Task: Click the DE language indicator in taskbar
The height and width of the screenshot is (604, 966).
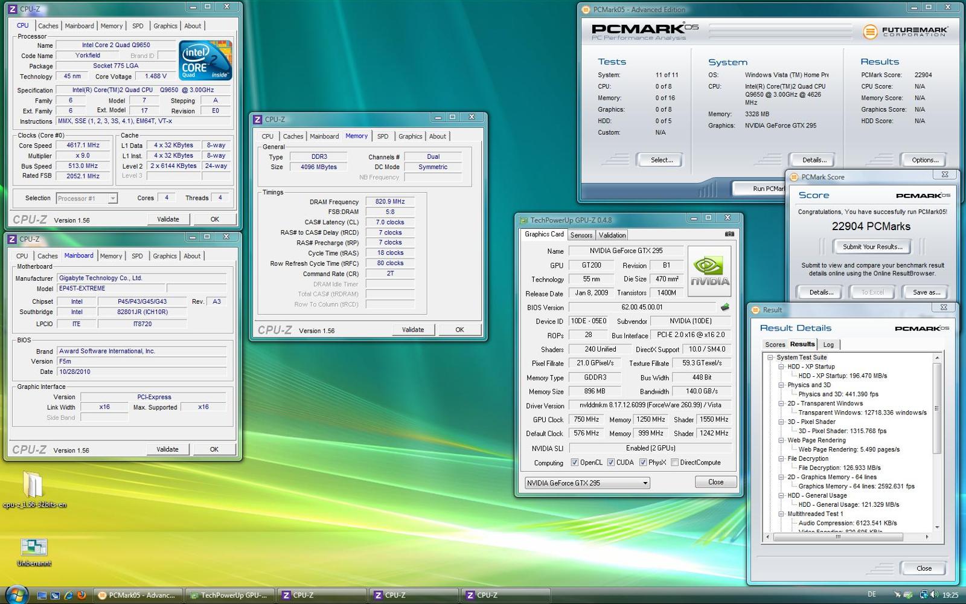Action: coord(872,595)
